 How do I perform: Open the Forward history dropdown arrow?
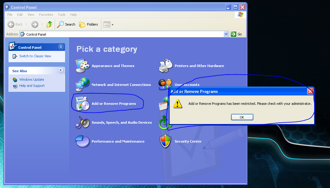click(x=42, y=24)
